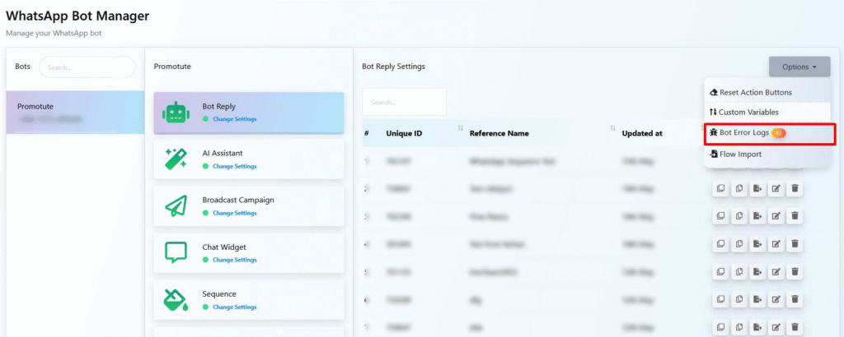Sort table by Reference Name column arrows

612,128
